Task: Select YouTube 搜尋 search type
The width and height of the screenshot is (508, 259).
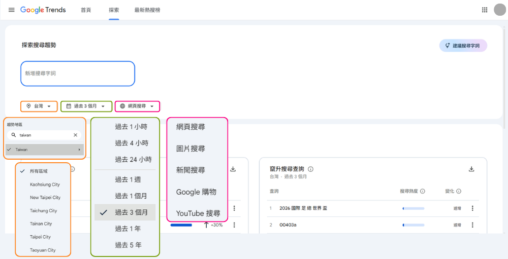Action: point(197,213)
